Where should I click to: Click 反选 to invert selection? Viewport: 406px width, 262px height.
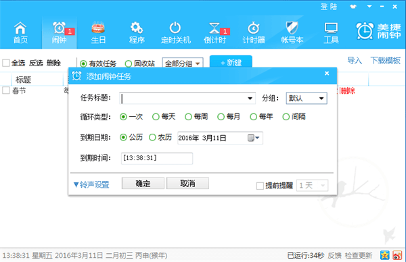coord(36,63)
